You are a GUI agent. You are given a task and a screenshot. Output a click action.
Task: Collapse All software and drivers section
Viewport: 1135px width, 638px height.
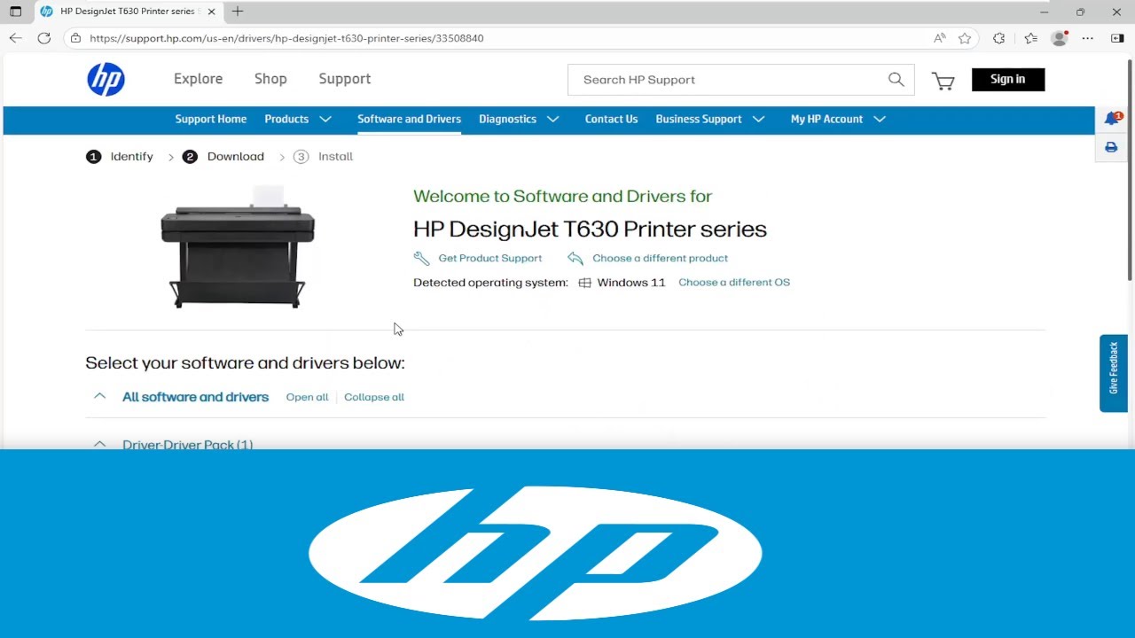(x=99, y=396)
